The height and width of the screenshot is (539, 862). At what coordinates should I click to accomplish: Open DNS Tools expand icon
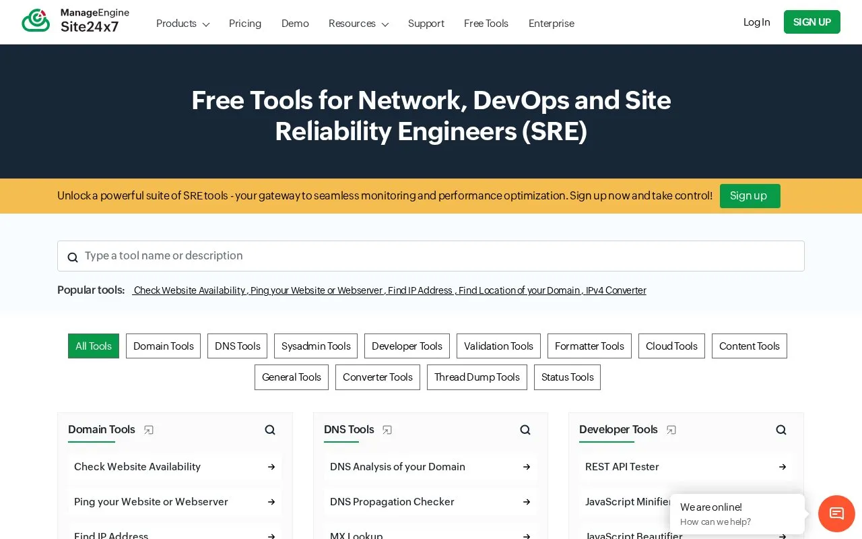click(387, 430)
